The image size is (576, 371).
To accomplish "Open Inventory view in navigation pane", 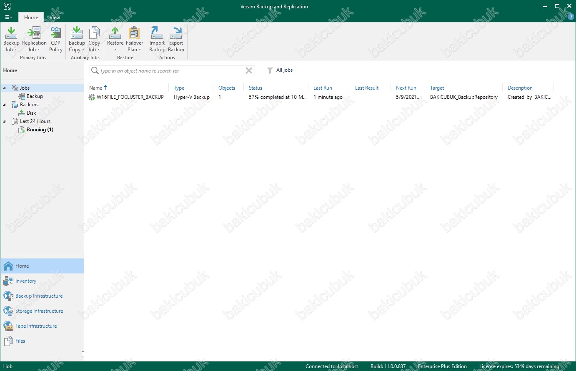I will pyautogui.click(x=42, y=281).
